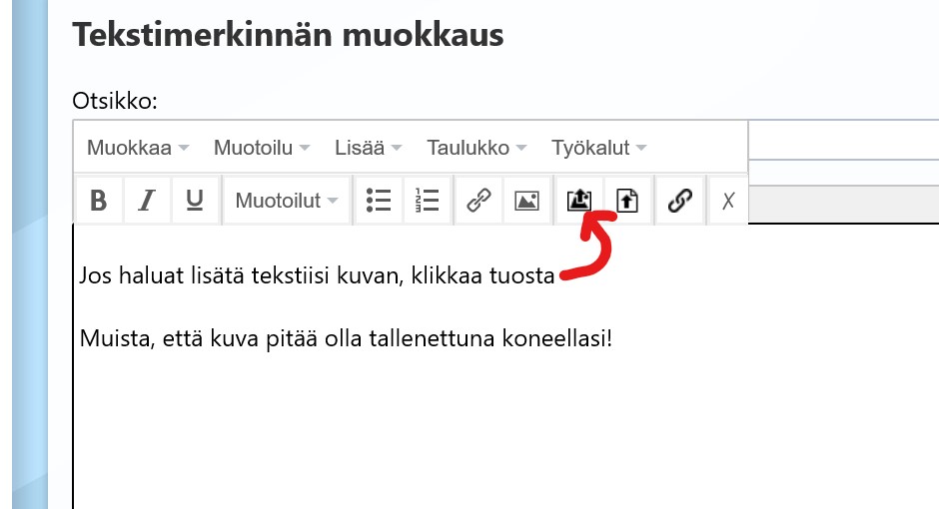Viewport: 939px width, 509px height.
Task: Click the image upload icon under red arrow
Action: [578, 201]
